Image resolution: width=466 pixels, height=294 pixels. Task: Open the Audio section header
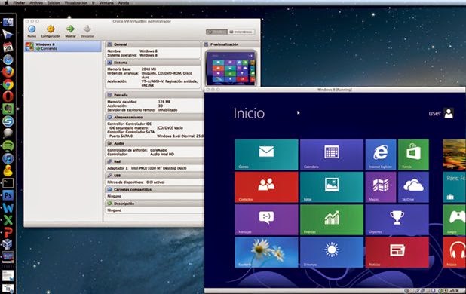click(x=155, y=143)
